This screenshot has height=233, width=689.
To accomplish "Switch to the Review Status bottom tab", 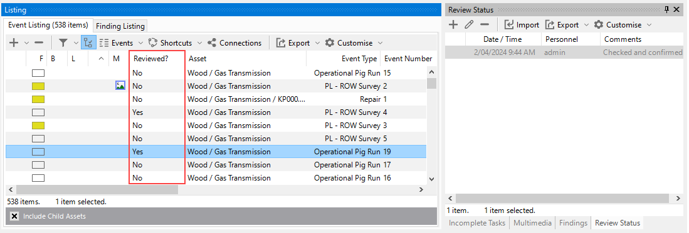I will tap(618, 223).
